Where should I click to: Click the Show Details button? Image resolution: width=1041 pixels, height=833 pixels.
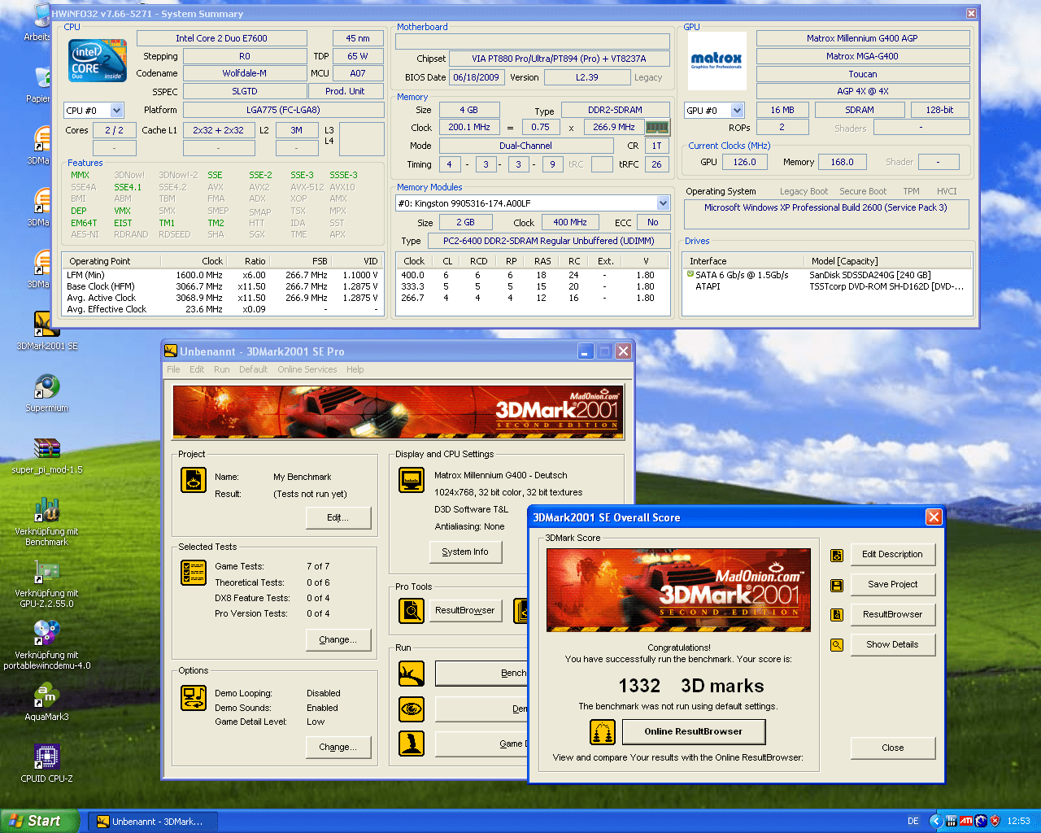(892, 645)
